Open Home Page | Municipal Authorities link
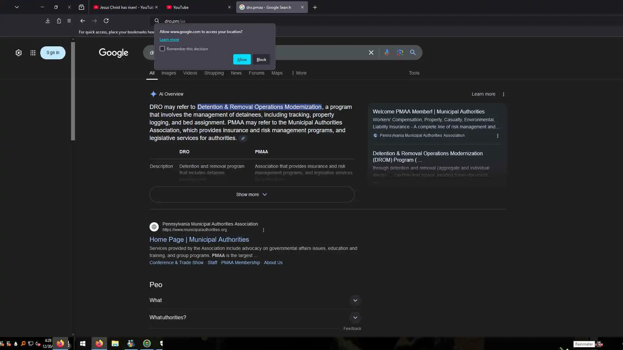 point(199,239)
